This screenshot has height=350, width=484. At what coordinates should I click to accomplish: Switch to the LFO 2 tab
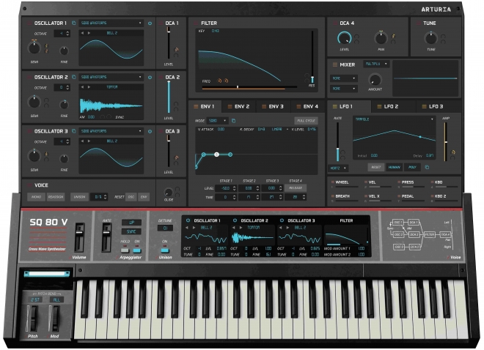[389, 106]
